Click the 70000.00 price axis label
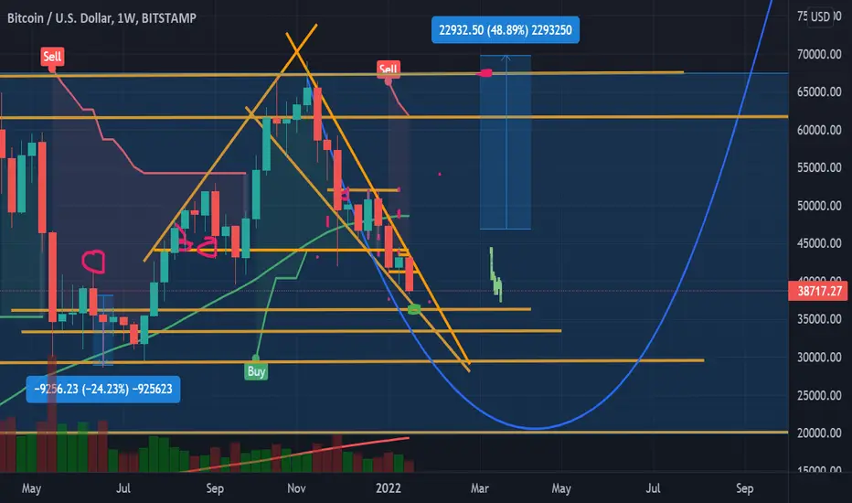The image size is (852, 503). click(x=819, y=54)
